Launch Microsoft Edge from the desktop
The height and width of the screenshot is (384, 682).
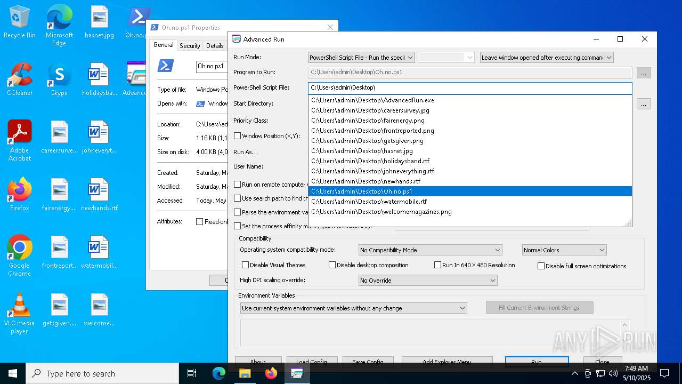pyautogui.click(x=59, y=26)
